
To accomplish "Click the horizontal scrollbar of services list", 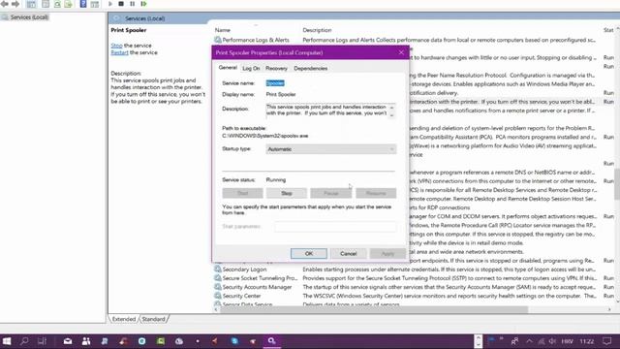I will coord(374,309).
